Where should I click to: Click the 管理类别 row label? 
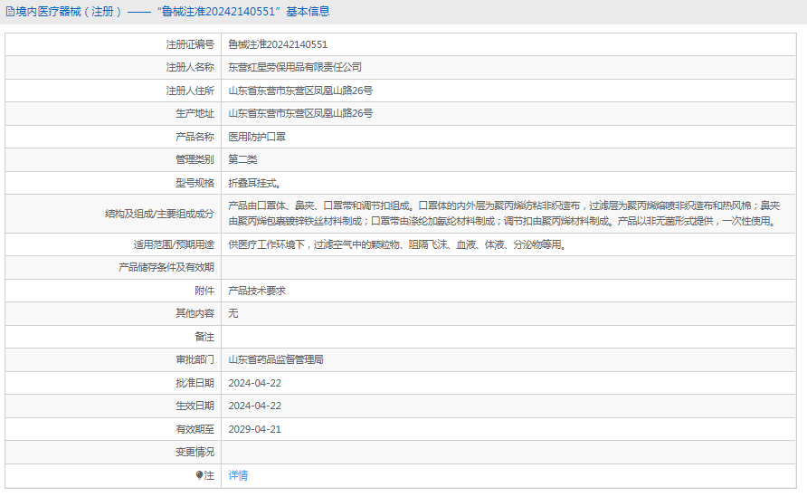(x=195, y=159)
